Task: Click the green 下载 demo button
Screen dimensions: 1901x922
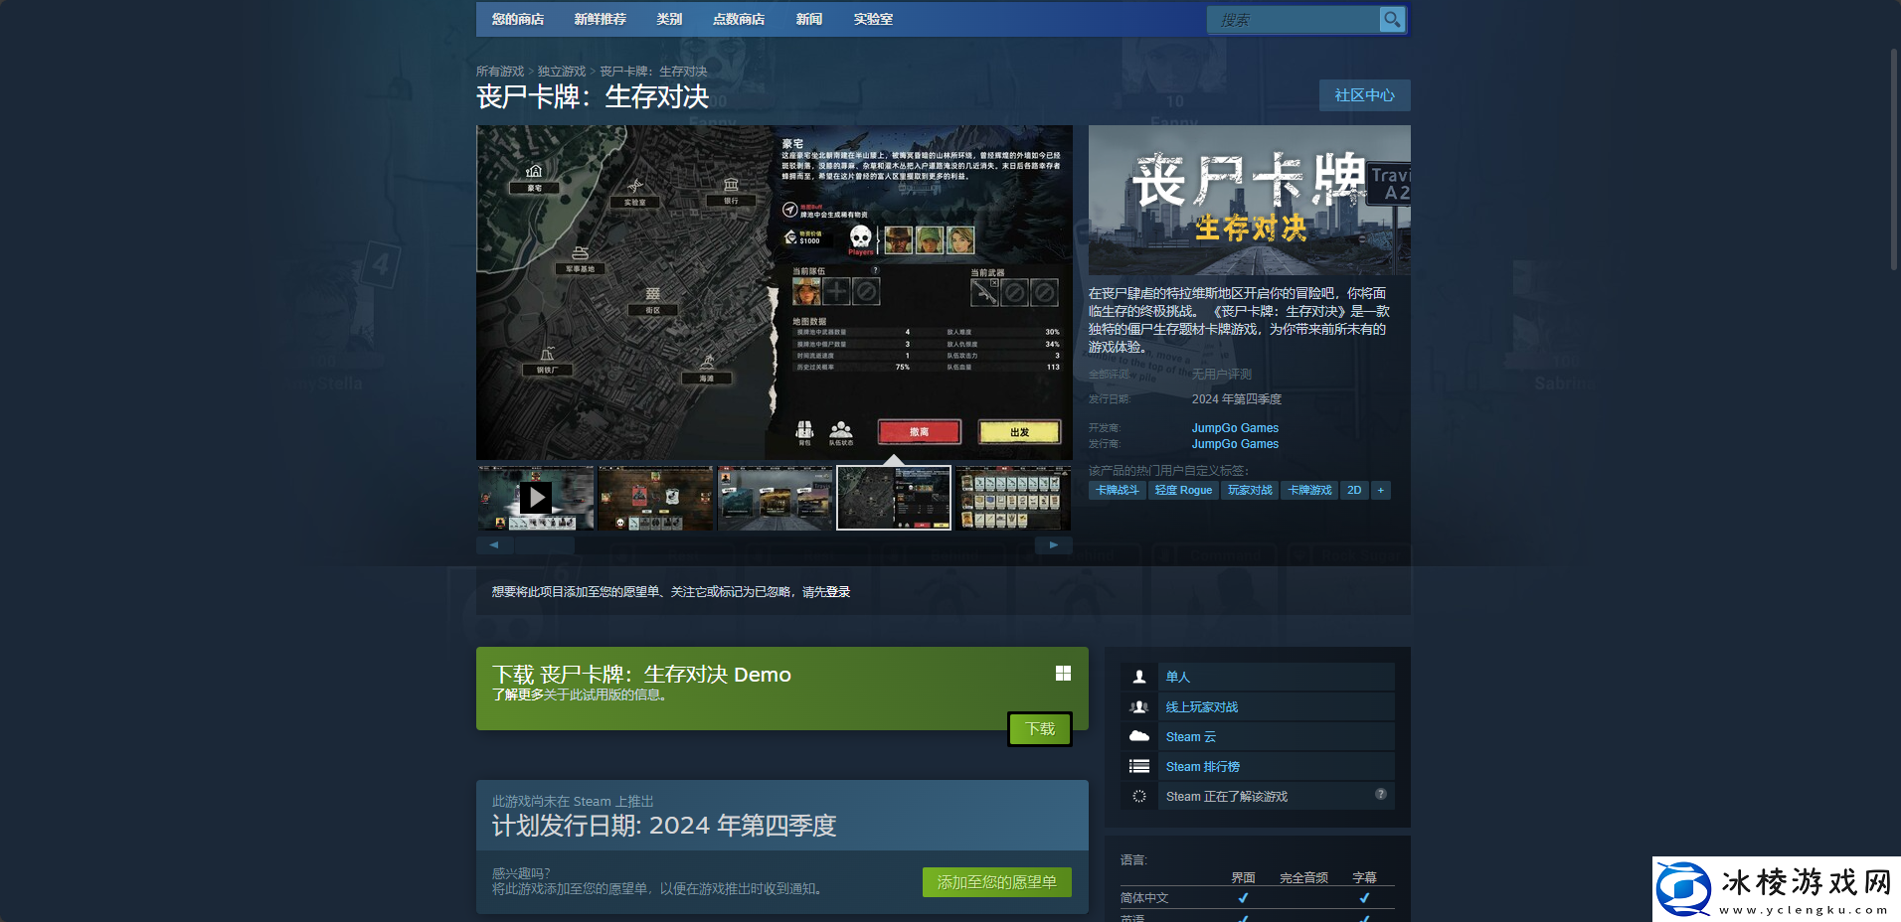Action: coord(1039,729)
